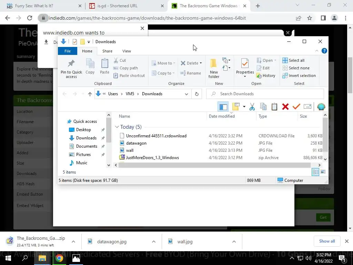Click Users in the breadcrumb path
Screen dimensions: 353x265
tap(113, 94)
